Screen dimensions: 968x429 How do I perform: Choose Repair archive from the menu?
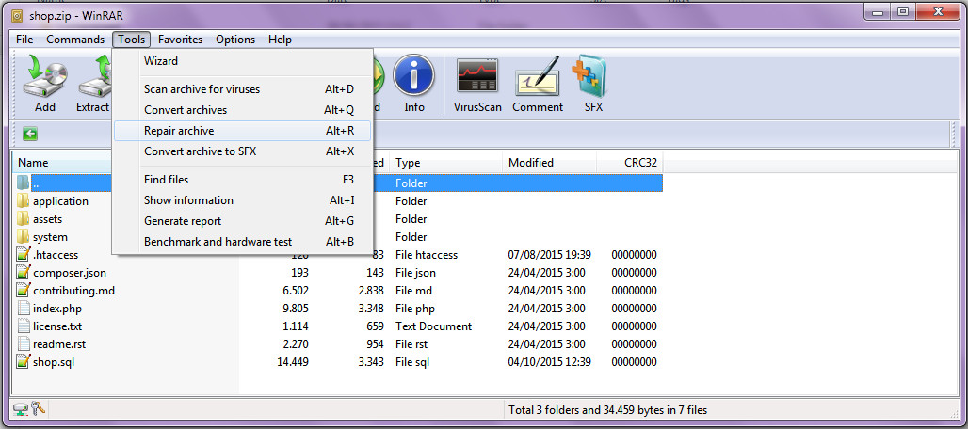tap(243, 131)
